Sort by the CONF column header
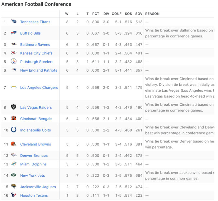The width and height of the screenshot is (218, 201). (x=116, y=14)
